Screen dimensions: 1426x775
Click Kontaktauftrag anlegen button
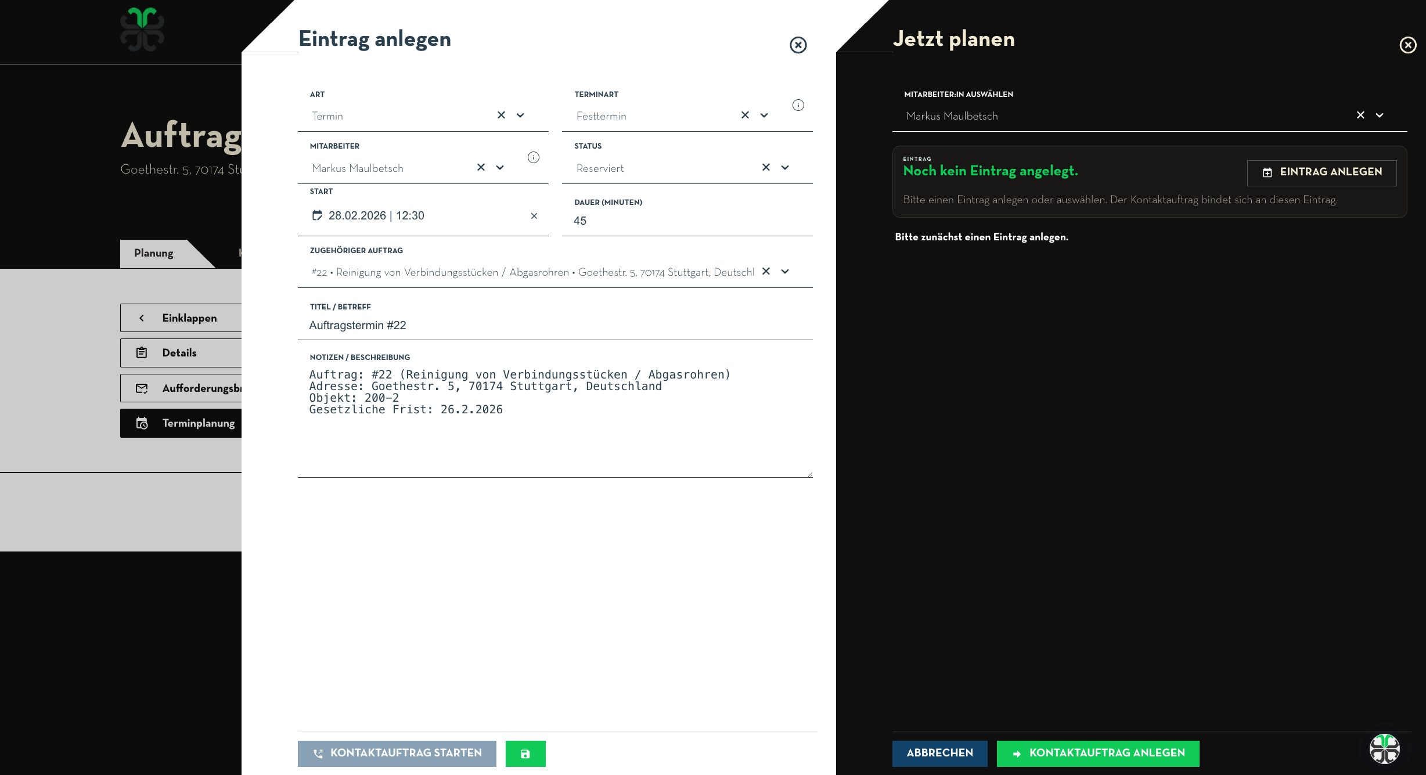click(x=1097, y=754)
